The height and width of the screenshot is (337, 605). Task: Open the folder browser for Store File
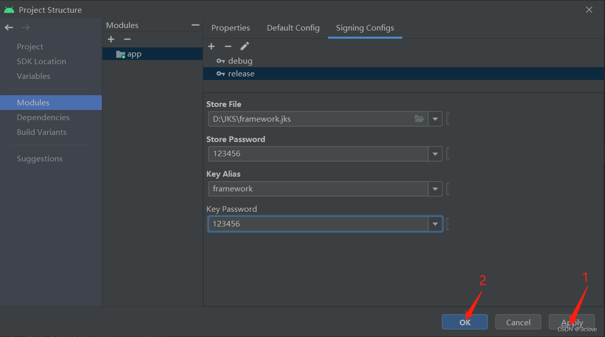pyautogui.click(x=419, y=119)
